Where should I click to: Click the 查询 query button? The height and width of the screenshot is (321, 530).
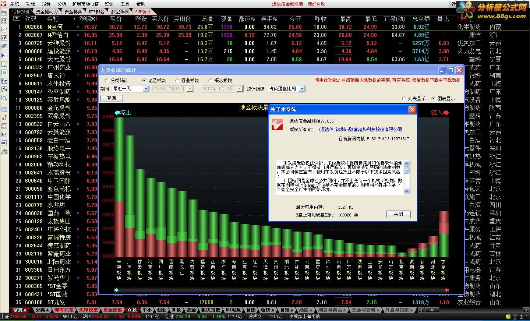(112, 98)
